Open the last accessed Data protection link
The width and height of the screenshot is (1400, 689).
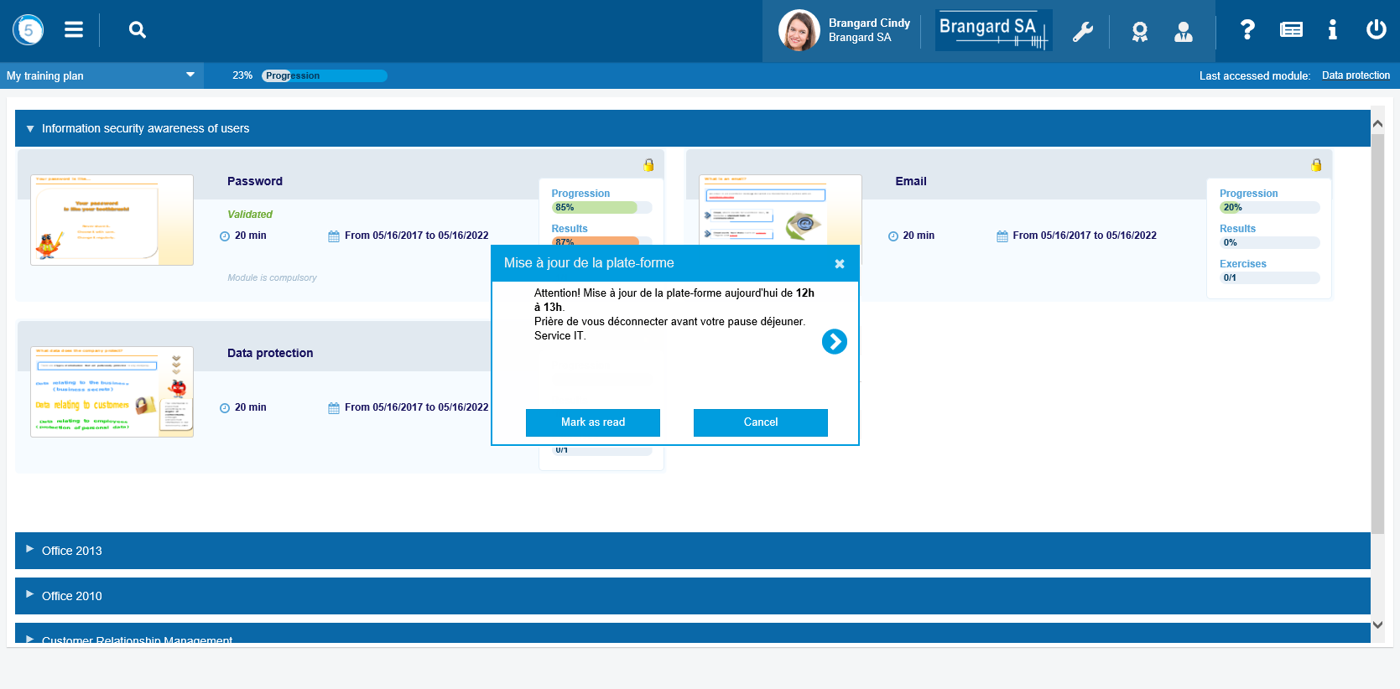[x=1356, y=75]
